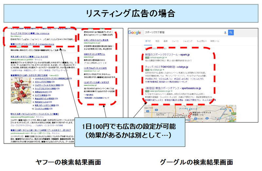Open 検索ツール in Google
The height and width of the screenshot is (171, 262).
(215, 41)
